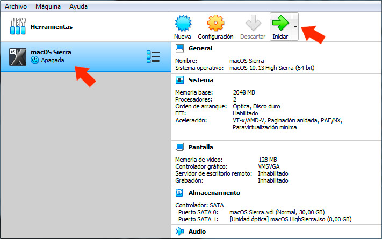This screenshot has height=239, width=382.
Task: Click the 128 MB video memory value
Action: 268,160
